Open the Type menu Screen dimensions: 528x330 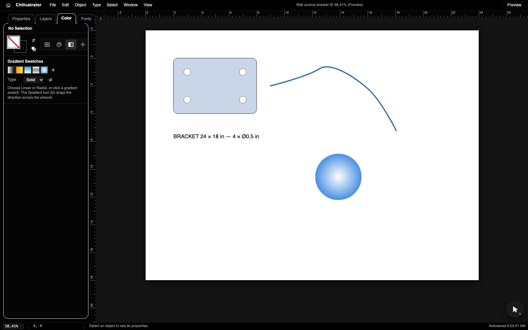[x=96, y=5]
